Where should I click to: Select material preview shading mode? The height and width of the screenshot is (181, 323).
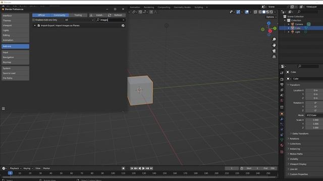[x=267, y=12]
